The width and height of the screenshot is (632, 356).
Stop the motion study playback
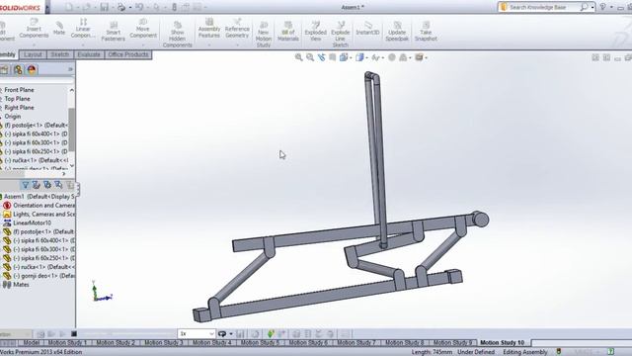[x=74, y=334]
